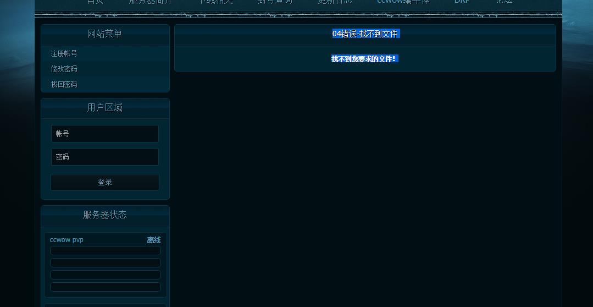Viewport: 593px width, 307px height.
Task: Open the 更新日志 changelog nav item
Action: 335,2
